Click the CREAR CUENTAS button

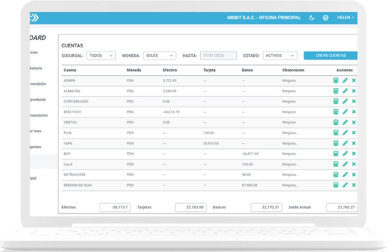click(330, 56)
